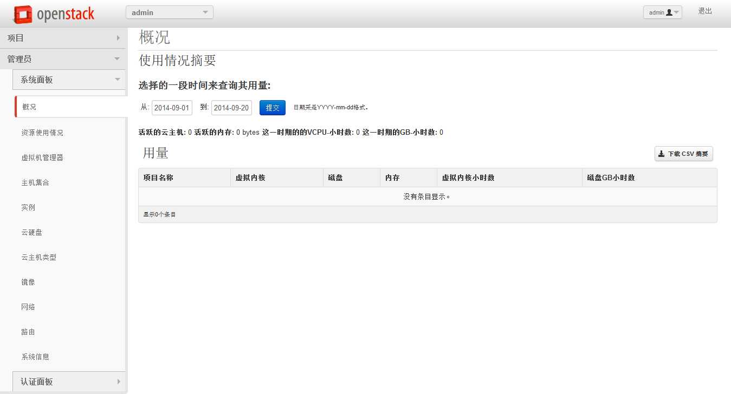The width and height of the screenshot is (731, 394).
Task: Click the 显示0个条目 footer text
Action: pyautogui.click(x=159, y=214)
